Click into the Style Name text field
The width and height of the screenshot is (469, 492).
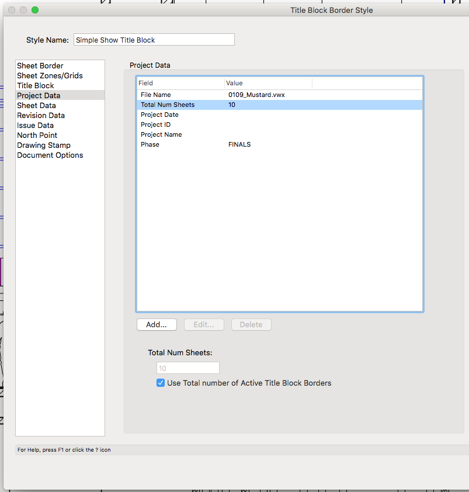coord(154,40)
